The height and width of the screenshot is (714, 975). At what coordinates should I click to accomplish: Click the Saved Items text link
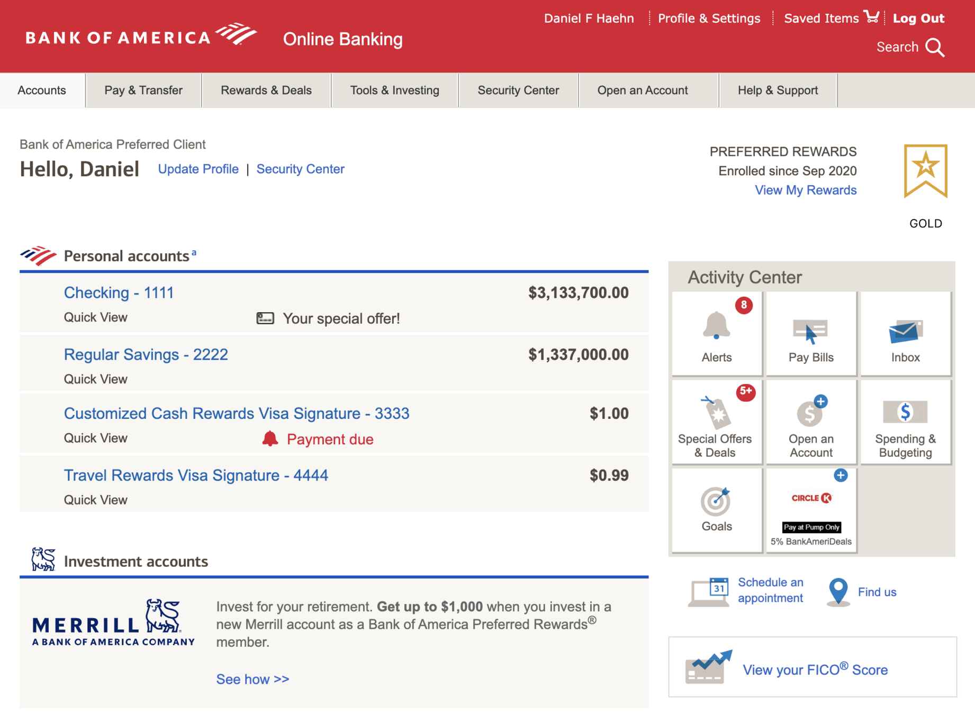tap(821, 18)
